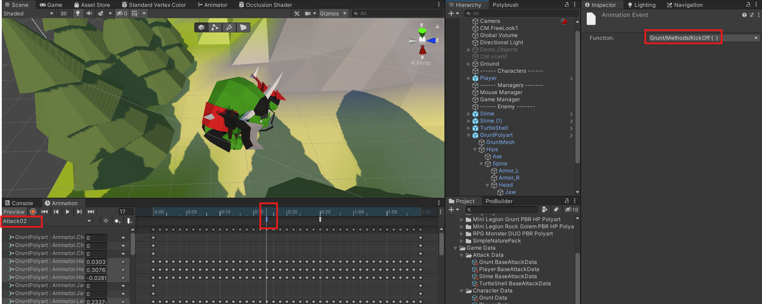Image resolution: width=762 pixels, height=304 pixels.
Task: Select the Axe object in Hierarchy
Action: click(x=497, y=156)
